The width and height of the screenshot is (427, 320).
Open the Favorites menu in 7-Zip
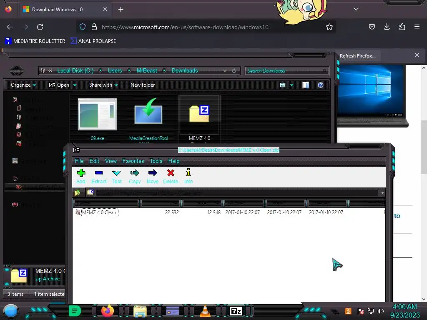pos(133,161)
